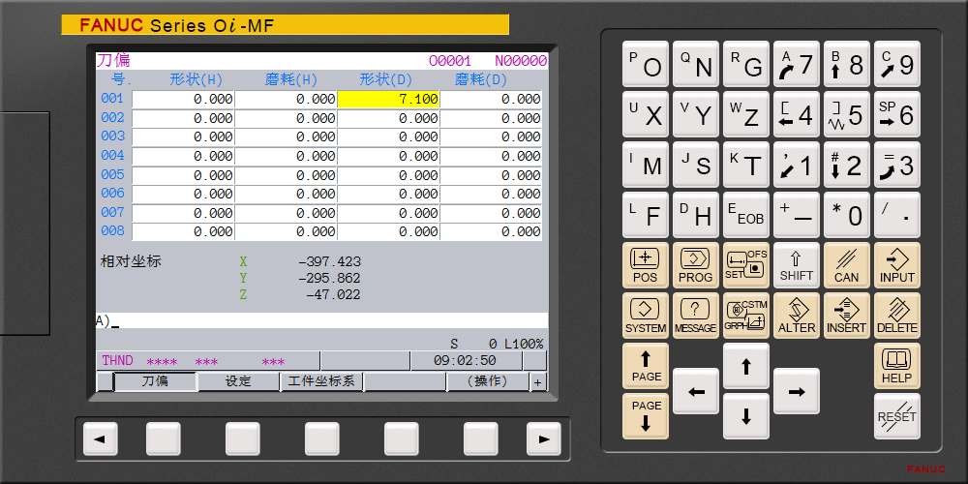Viewport: 968px width, 484px height.
Task: Click the number 0 key
Action: pos(846,215)
